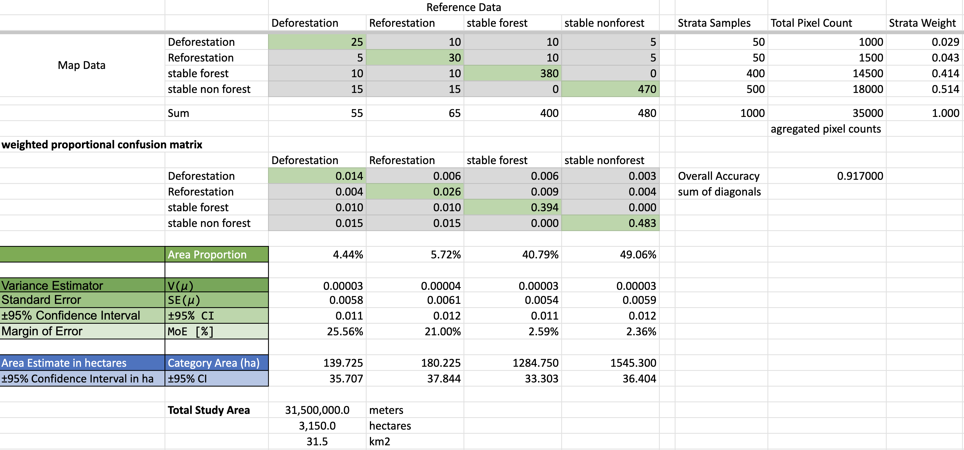Click the weighted proportional confusion matrix title

(102, 145)
